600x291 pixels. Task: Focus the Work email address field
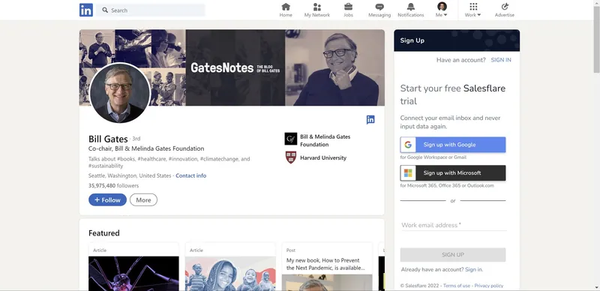click(x=453, y=225)
